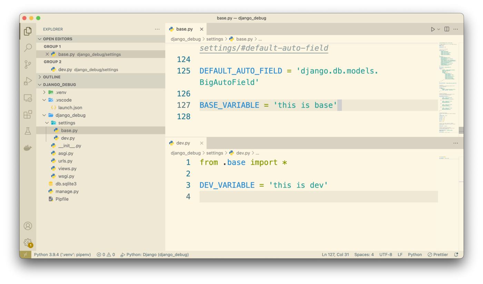
Task: Open views.py in the explorer
Action: click(101, 169)
